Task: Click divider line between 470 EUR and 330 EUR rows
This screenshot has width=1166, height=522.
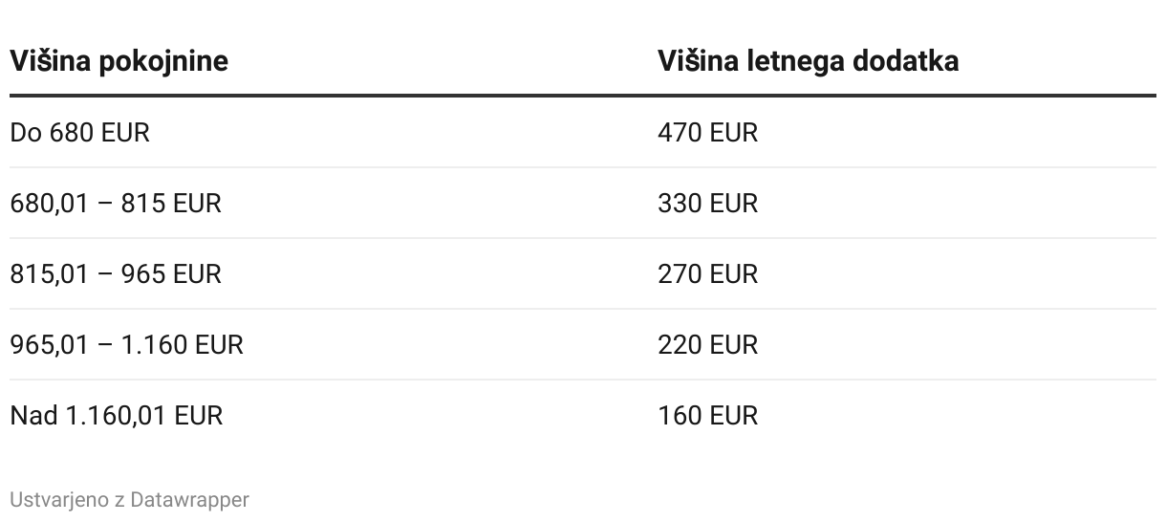Action: coord(583,167)
